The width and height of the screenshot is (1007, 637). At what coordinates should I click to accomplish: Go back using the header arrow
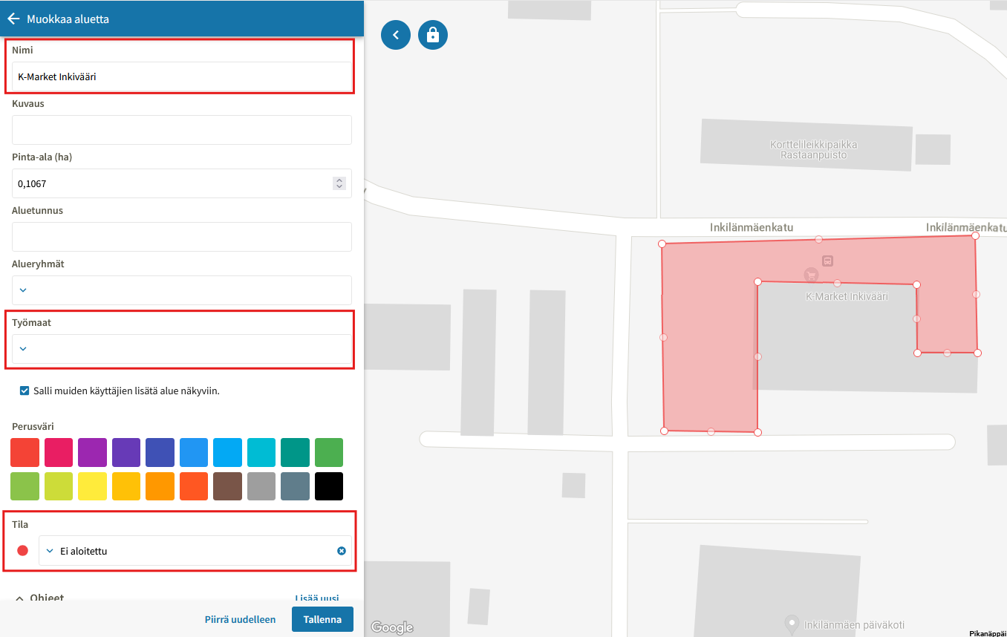pos(13,19)
